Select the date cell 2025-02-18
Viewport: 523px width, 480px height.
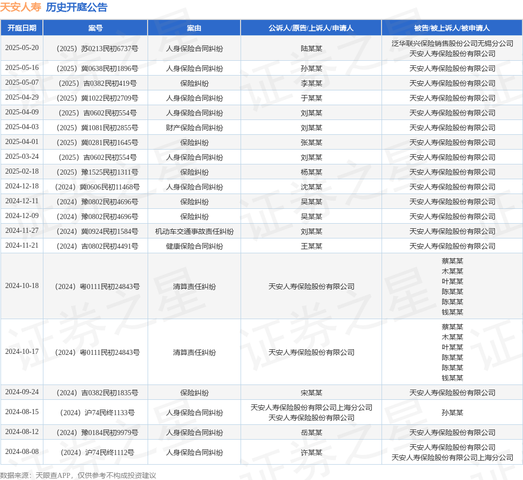22,171
